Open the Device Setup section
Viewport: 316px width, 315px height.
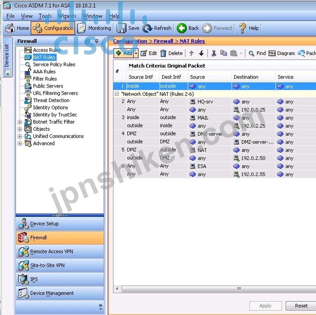point(60,224)
